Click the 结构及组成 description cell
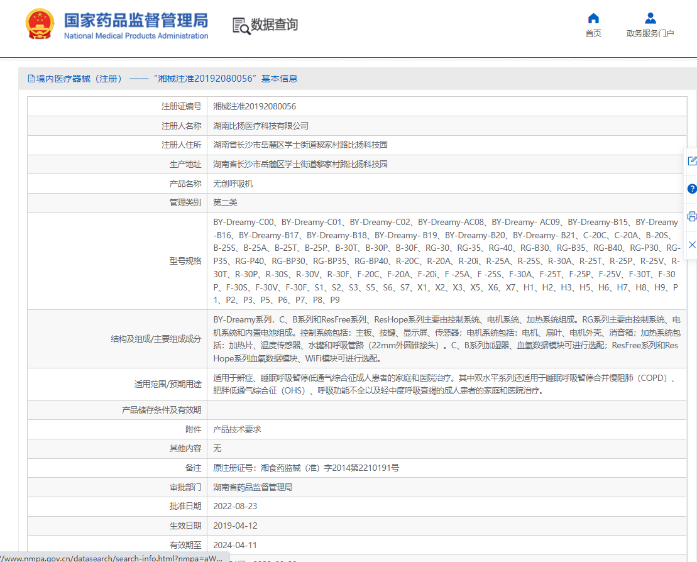This screenshot has height=562, width=697. (x=447, y=339)
